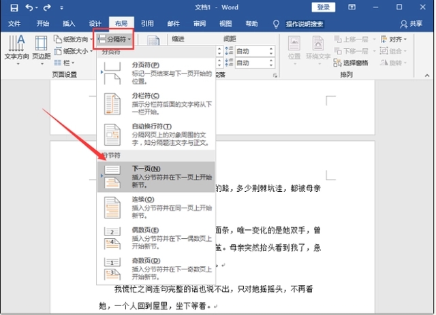Screen dimensions: 436x315
Task: Open the 引用 References tab
Action: coord(147,24)
